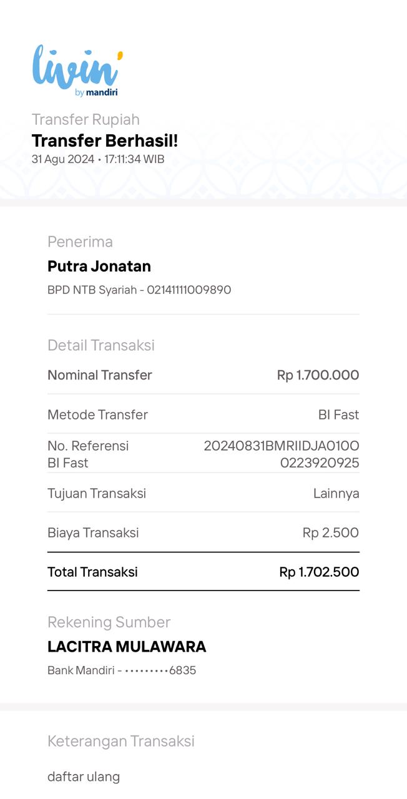Click the Rp 1.702.500 total amount
The height and width of the screenshot is (799, 407).
319,572
